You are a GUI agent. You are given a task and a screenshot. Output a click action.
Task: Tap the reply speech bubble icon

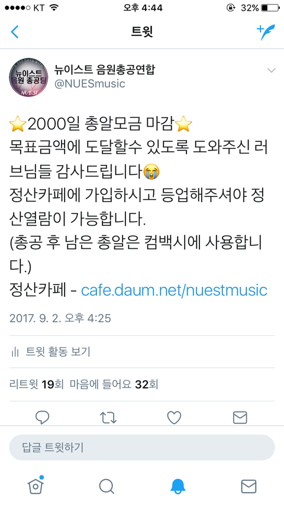point(42,417)
